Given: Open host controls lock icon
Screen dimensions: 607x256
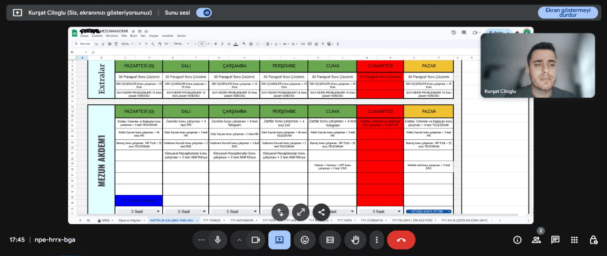Looking at the screenshot, I should (x=593, y=240).
